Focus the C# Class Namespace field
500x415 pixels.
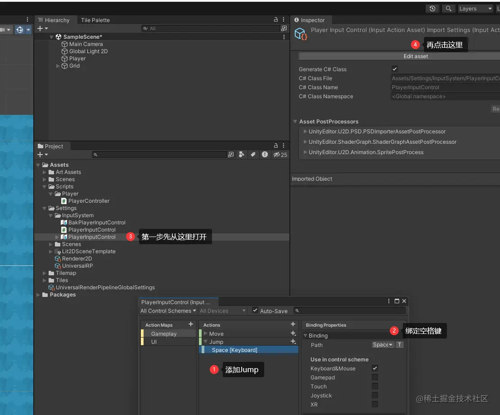(x=446, y=96)
